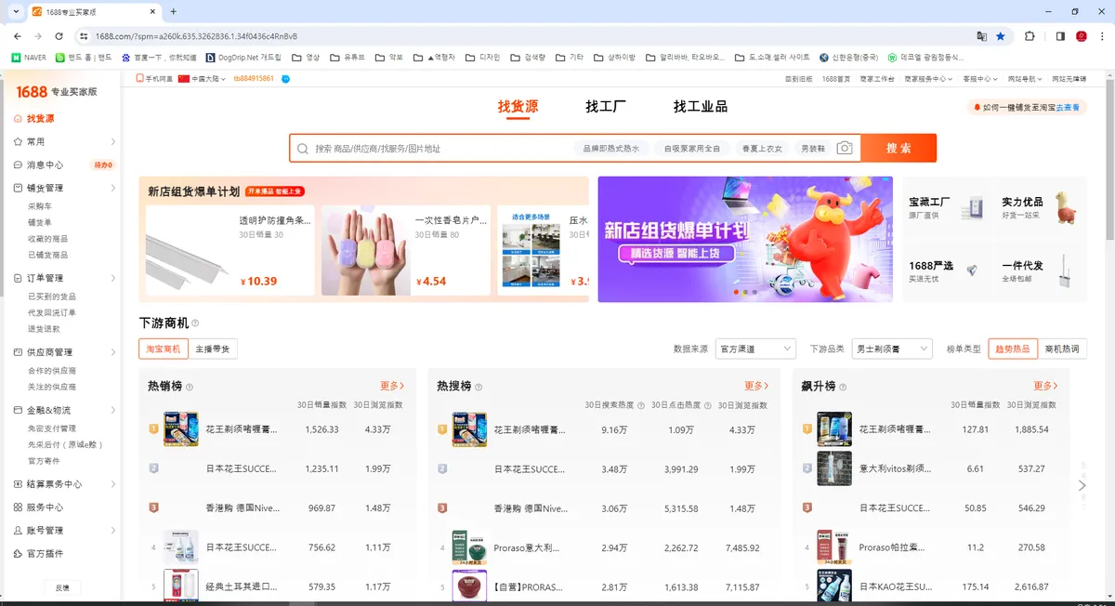Open the browser extensions puzzle icon
The height and width of the screenshot is (606, 1115).
1030,36
